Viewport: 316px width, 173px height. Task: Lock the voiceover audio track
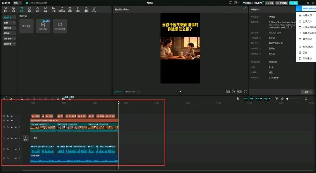pyautogui.click(x=8, y=149)
